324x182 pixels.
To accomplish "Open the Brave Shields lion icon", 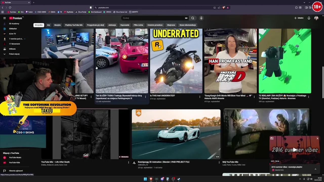I will 224,8.
